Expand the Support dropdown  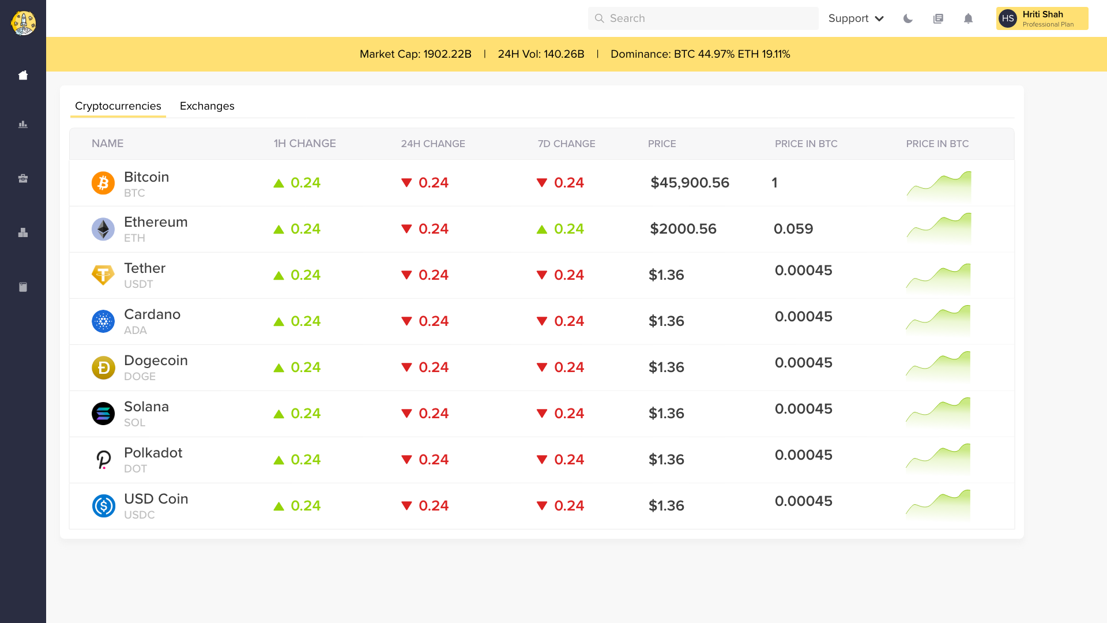click(856, 18)
